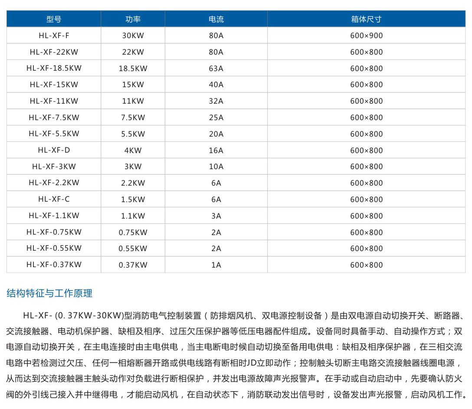The width and height of the screenshot is (472, 409).
Task: Click the 型号 column header
Action: point(54,19)
